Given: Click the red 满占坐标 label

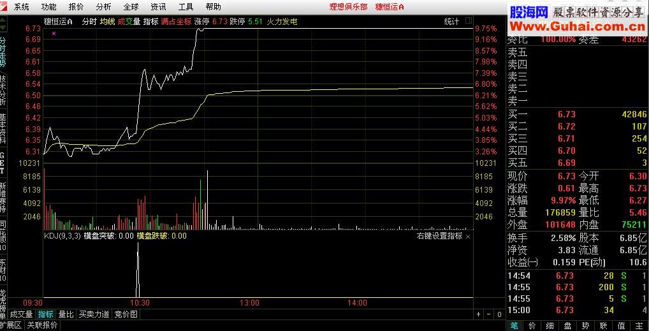Looking at the screenshot, I should [x=177, y=22].
